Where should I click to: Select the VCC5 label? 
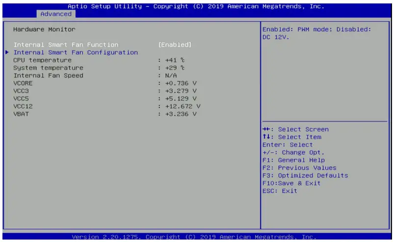[21, 98]
